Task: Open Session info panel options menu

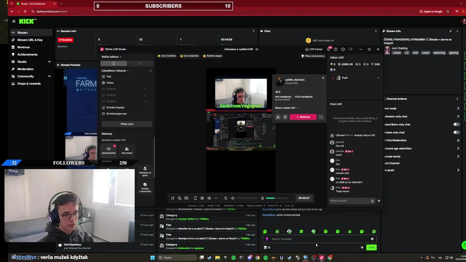Action: [254, 31]
